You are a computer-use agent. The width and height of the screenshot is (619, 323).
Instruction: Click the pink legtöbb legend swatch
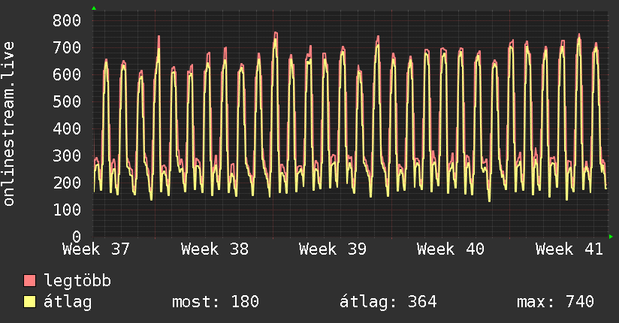pyautogui.click(x=29, y=281)
